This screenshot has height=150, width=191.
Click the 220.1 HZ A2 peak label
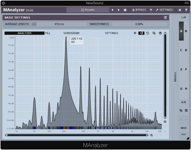click(x=77, y=40)
